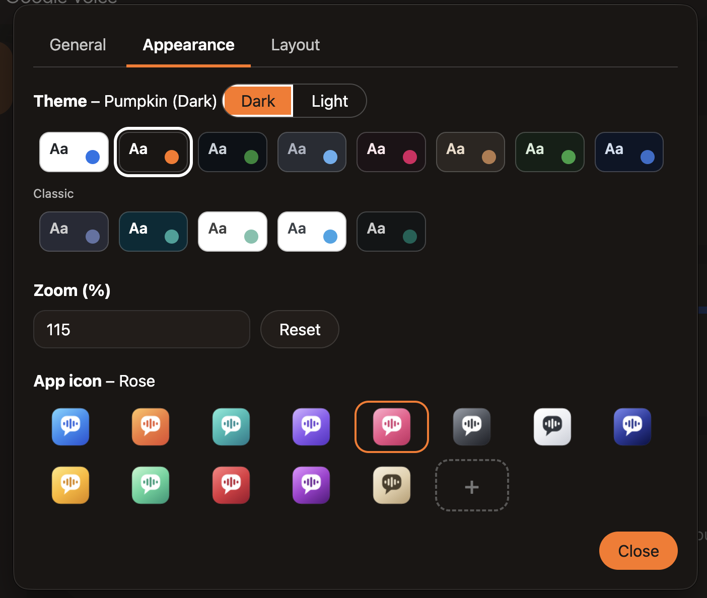Choose the Rose pink app icon

tap(392, 427)
